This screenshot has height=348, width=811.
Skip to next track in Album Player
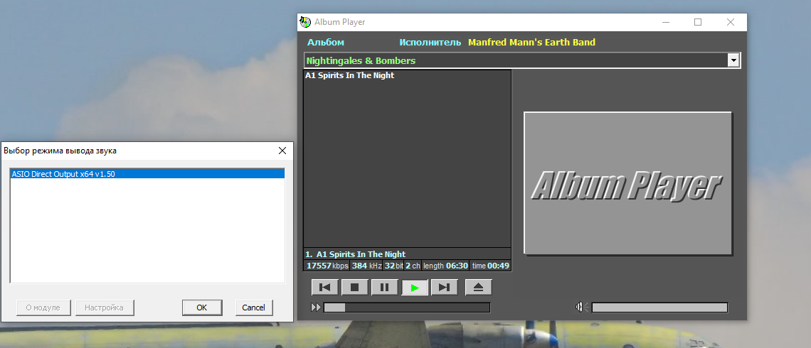pyautogui.click(x=445, y=287)
